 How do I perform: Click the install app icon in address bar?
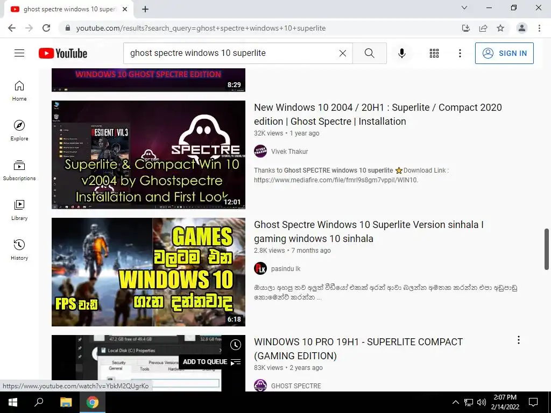(466, 28)
